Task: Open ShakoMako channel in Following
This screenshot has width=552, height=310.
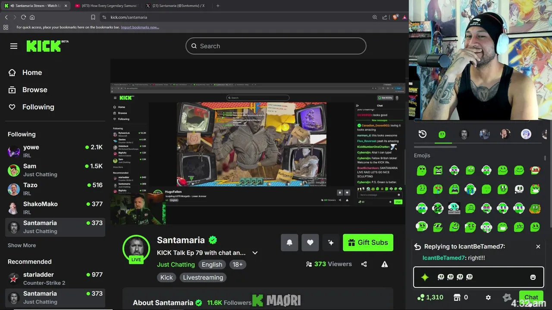Action: pyautogui.click(x=55, y=208)
